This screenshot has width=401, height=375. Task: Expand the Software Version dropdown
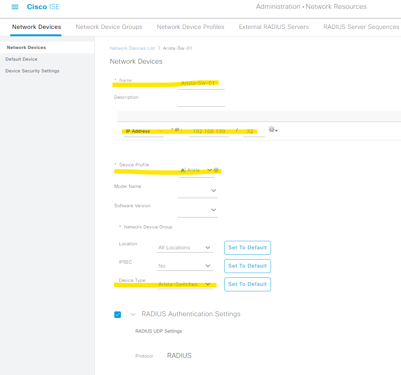[x=198, y=210]
